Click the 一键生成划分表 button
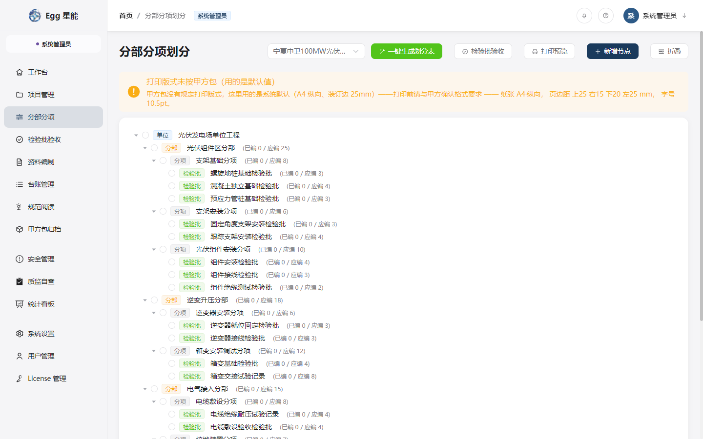703x439 pixels. pos(407,51)
